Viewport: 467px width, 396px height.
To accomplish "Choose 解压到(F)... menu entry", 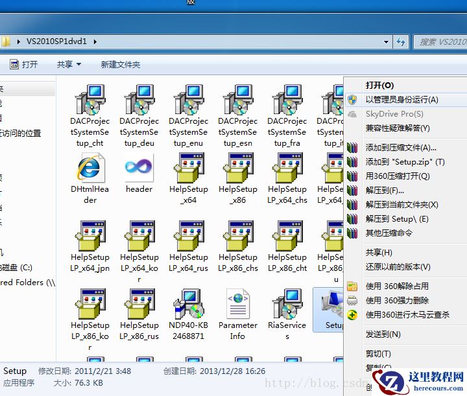I will coord(405,191).
